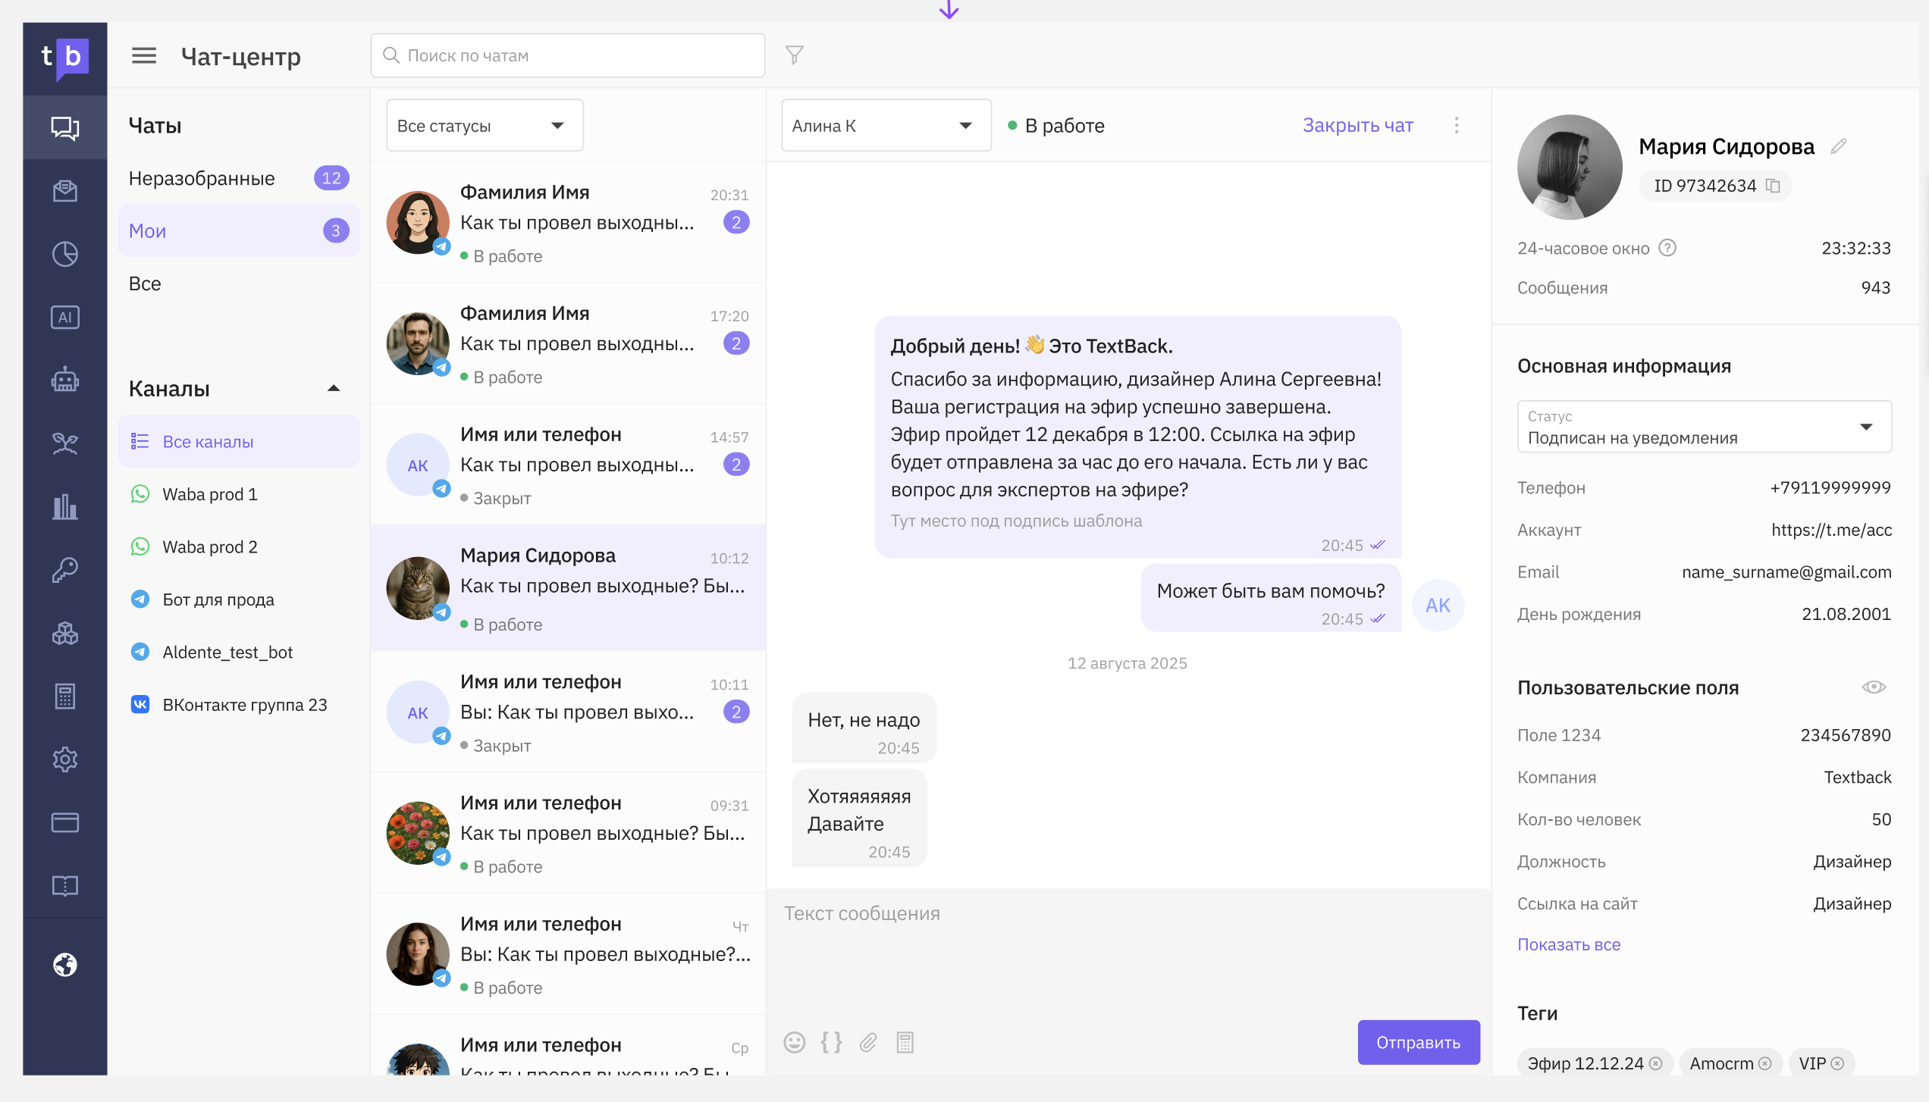Remove the Amocrm tag

tap(1765, 1063)
